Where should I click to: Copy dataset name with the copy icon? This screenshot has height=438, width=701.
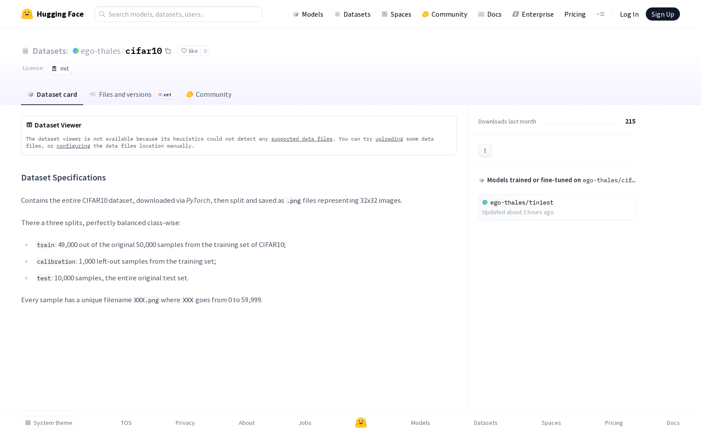coord(168,51)
